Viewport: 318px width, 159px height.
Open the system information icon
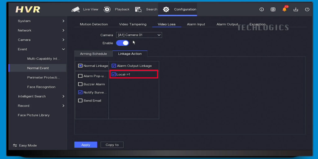[x=261, y=9]
